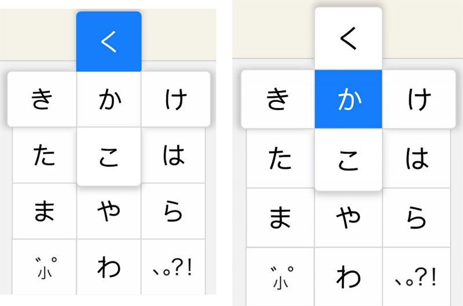Tap punctuation 、。?! key on right keyboard
463x306 pixels.
click(416, 276)
